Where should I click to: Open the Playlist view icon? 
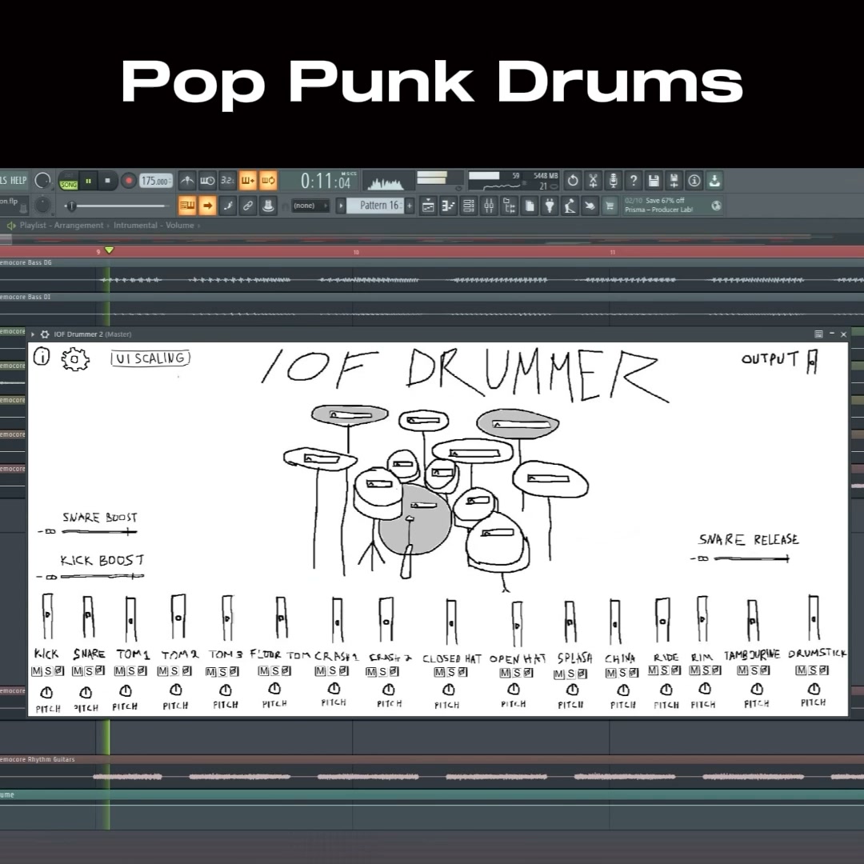tap(428, 206)
